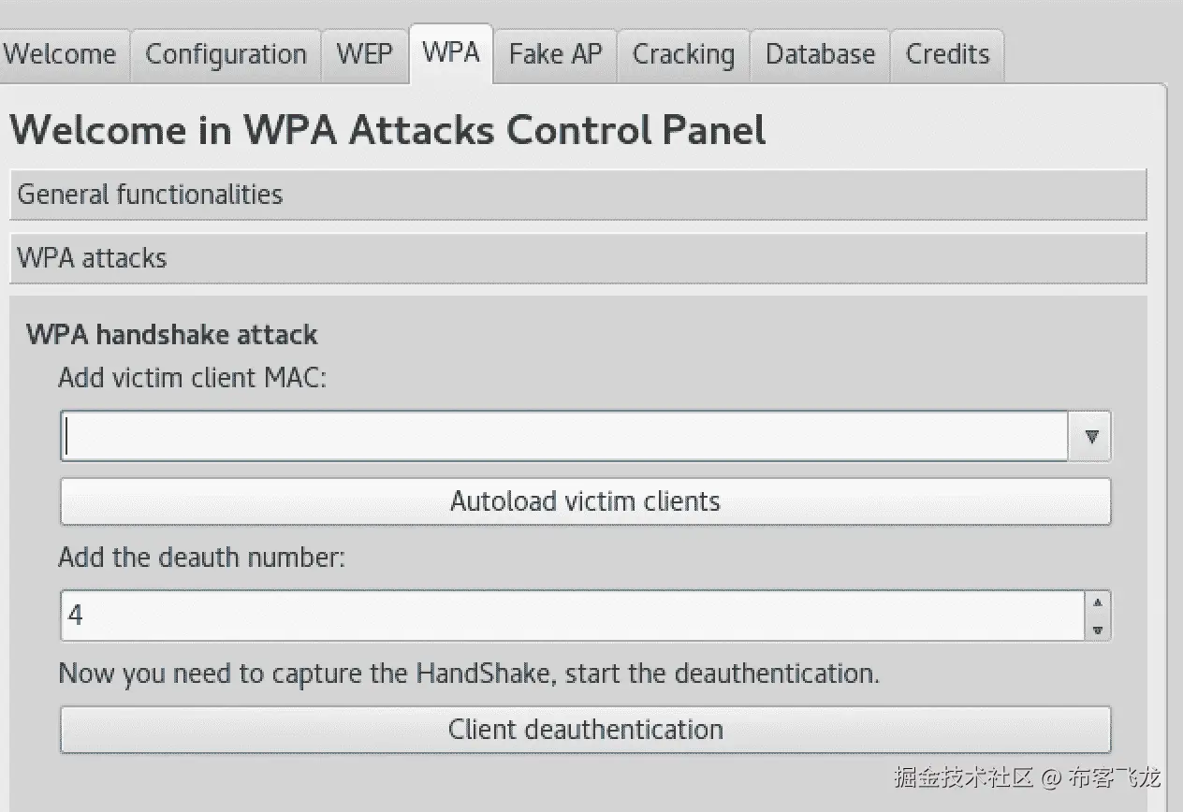Collapse the WPA attacks section
This screenshot has width=1183, height=812.
[577, 258]
